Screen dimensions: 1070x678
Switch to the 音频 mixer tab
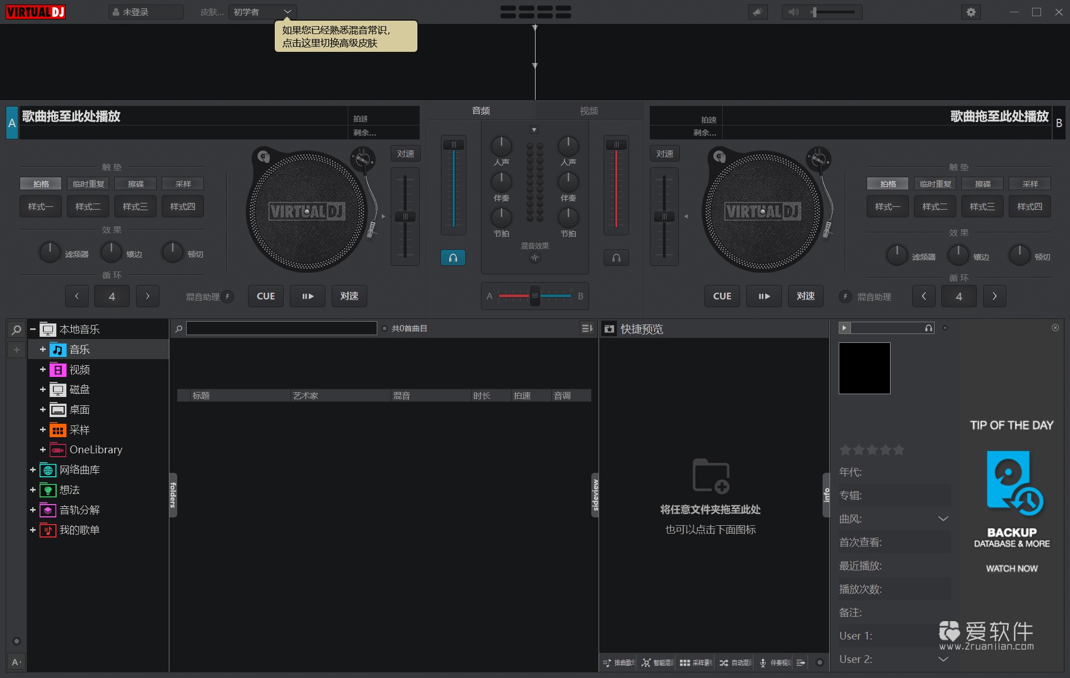(480, 110)
